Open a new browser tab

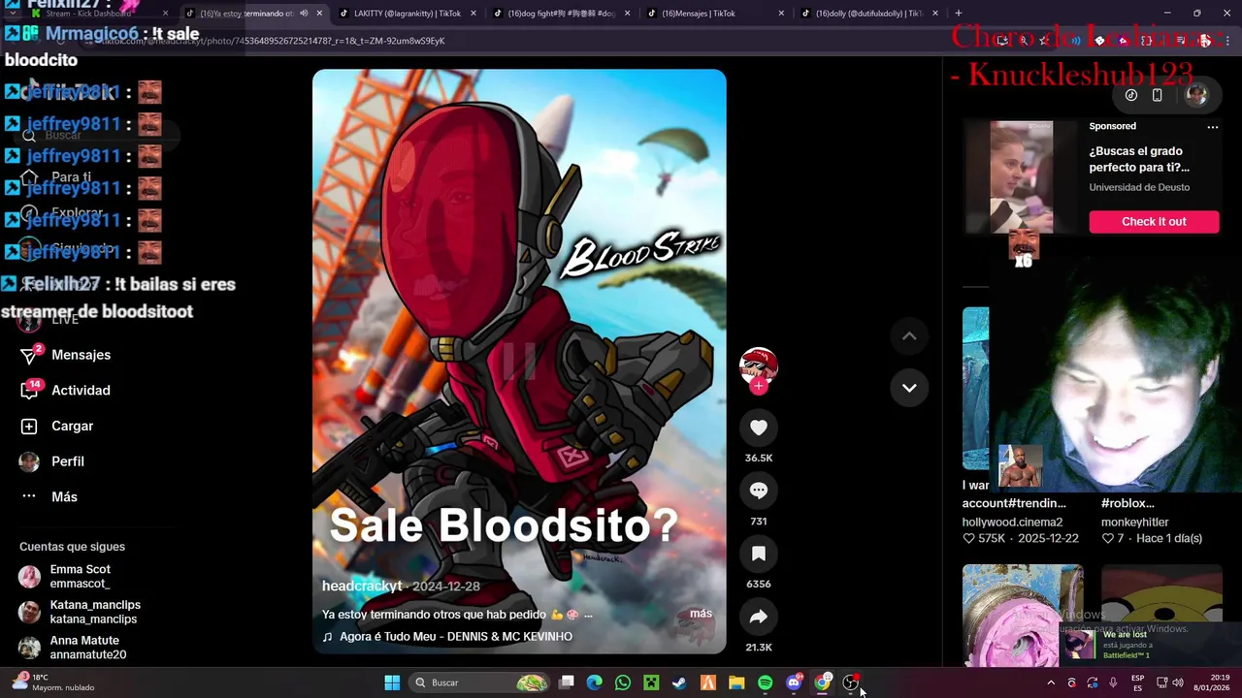coord(959,14)
